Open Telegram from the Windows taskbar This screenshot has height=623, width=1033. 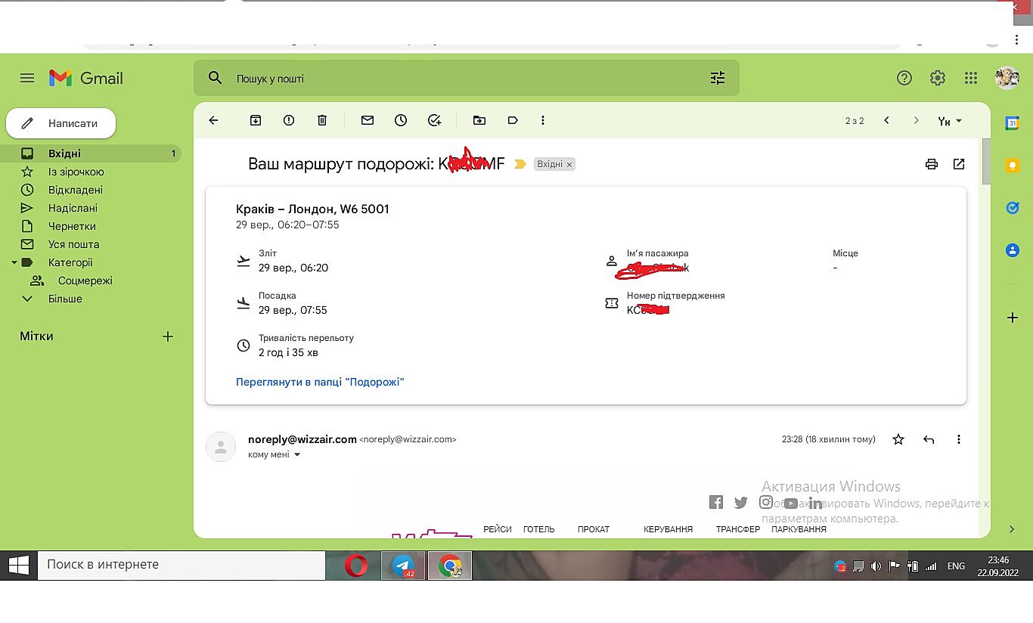point(403,566)
